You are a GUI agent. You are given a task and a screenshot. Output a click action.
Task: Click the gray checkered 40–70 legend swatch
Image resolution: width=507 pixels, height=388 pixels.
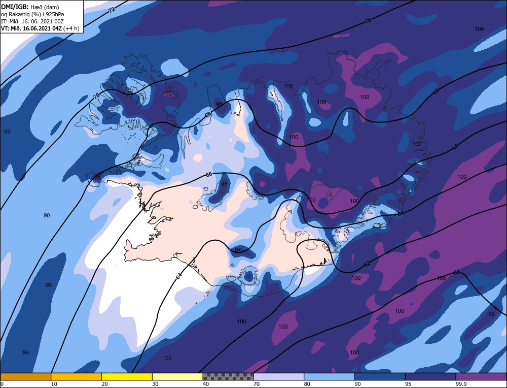[228, 376]
